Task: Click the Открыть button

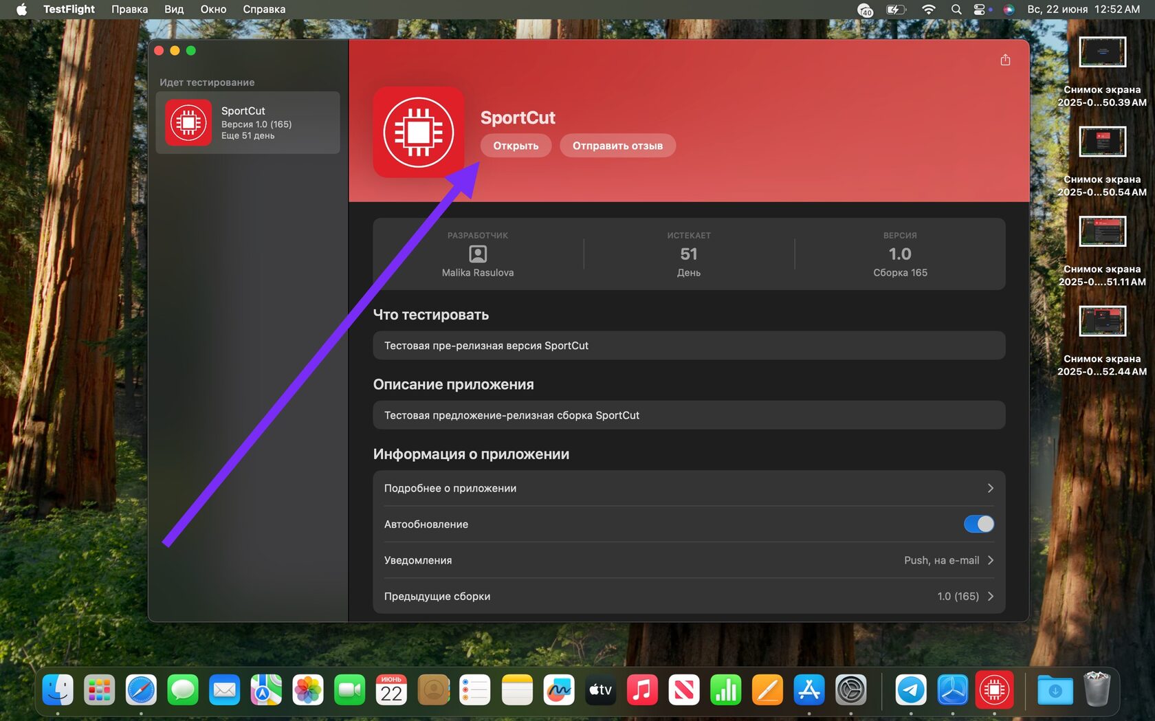Action: [516, 146]
